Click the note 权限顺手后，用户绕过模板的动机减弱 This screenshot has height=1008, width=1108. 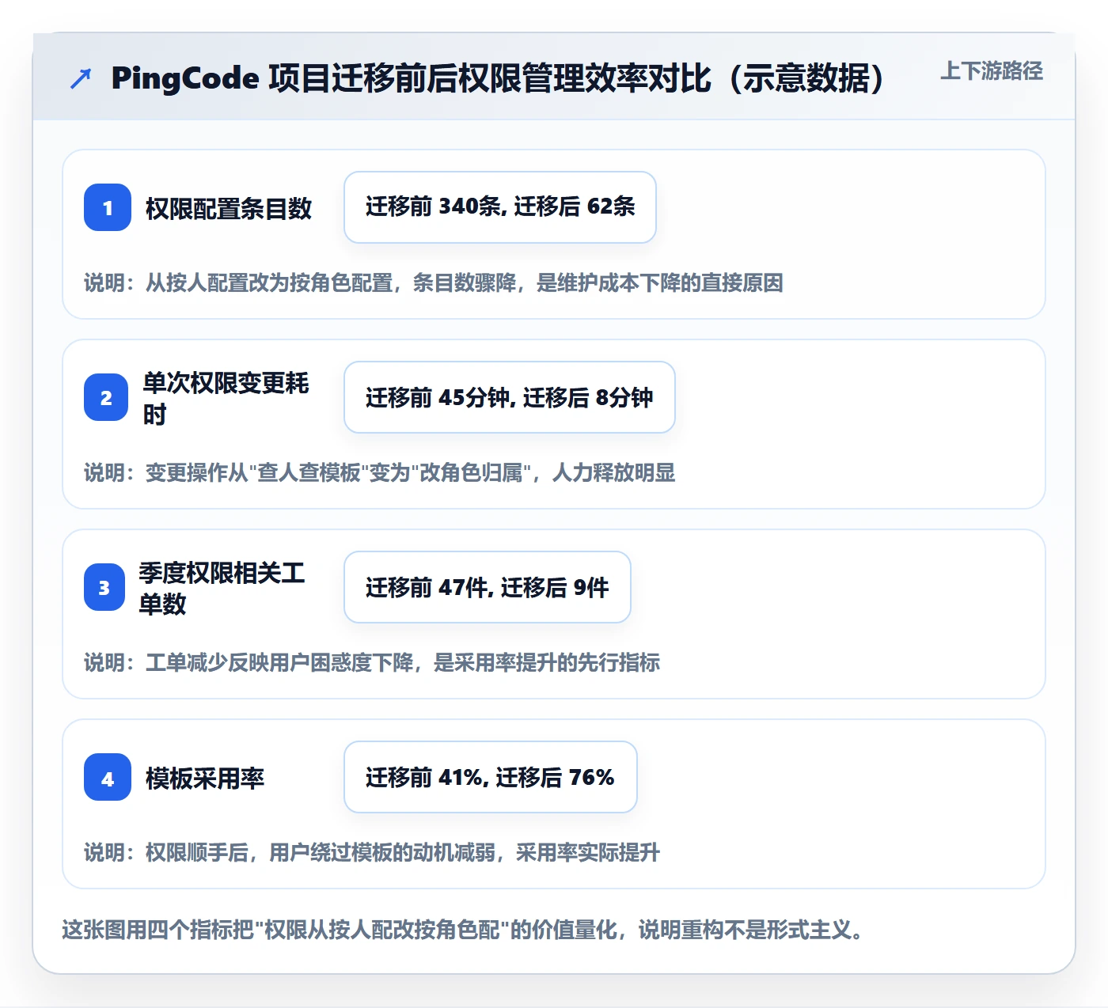click(372, 852)
